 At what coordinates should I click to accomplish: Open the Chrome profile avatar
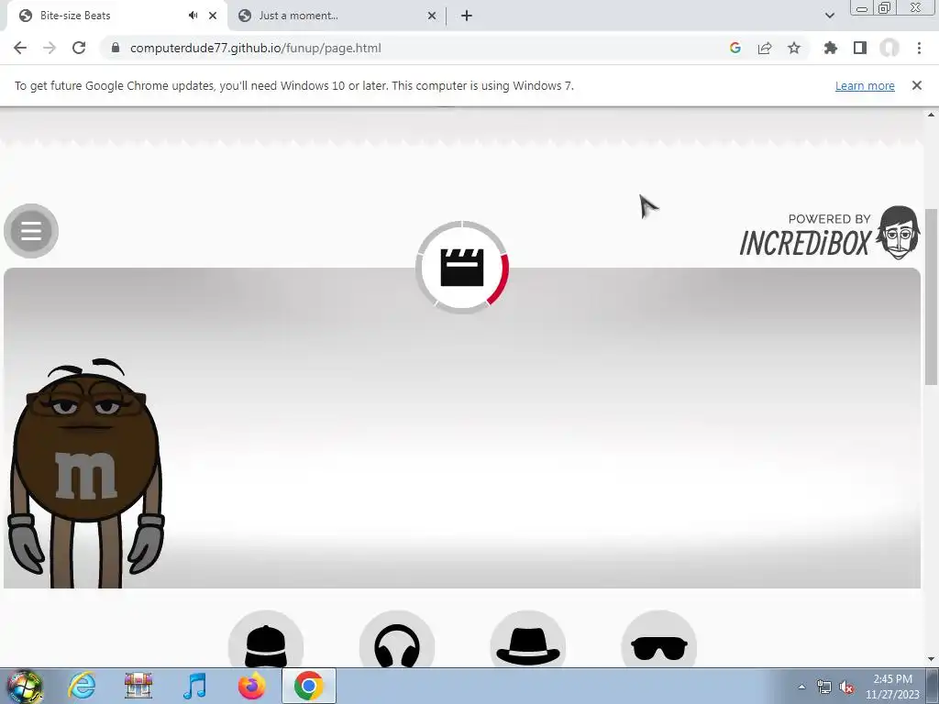point(889,48)
